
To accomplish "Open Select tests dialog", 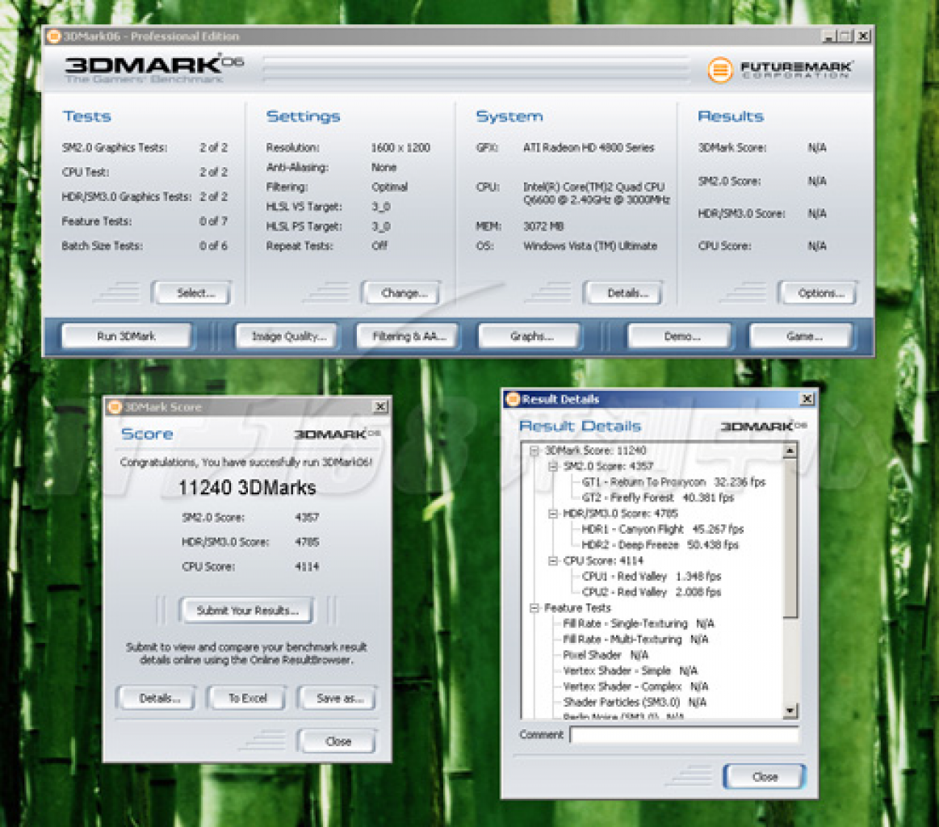I will 191,293.
